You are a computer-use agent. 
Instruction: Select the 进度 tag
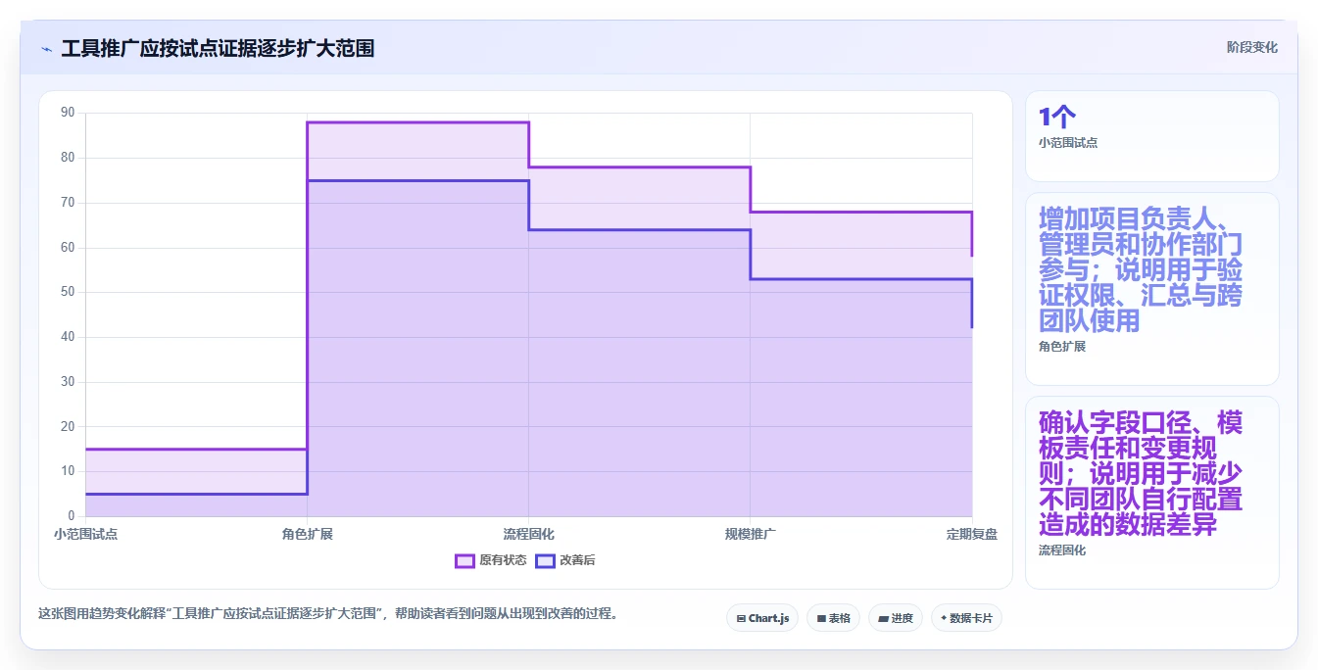tap(896, 618)
